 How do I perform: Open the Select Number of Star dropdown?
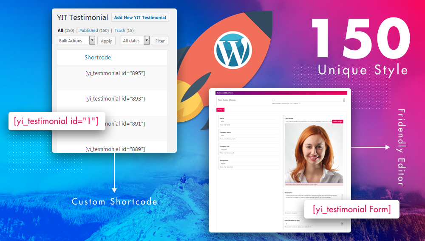[x=314, y=224]
